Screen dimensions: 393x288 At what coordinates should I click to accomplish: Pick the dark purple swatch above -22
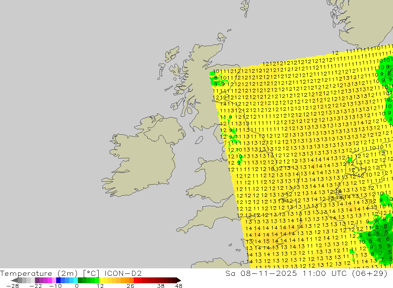[37, 280]
